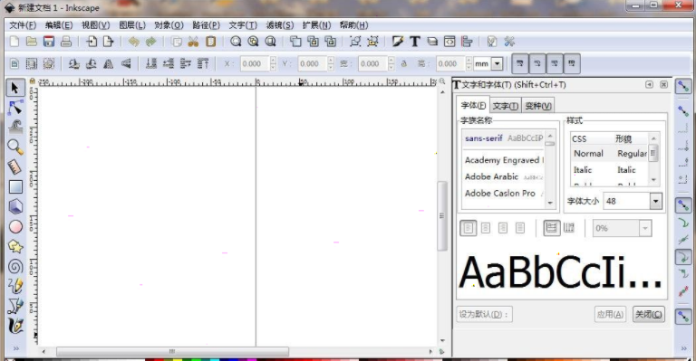Screen dimensions: 696x361
Task: Toggle justified text alignment
Action: [520, 228]
